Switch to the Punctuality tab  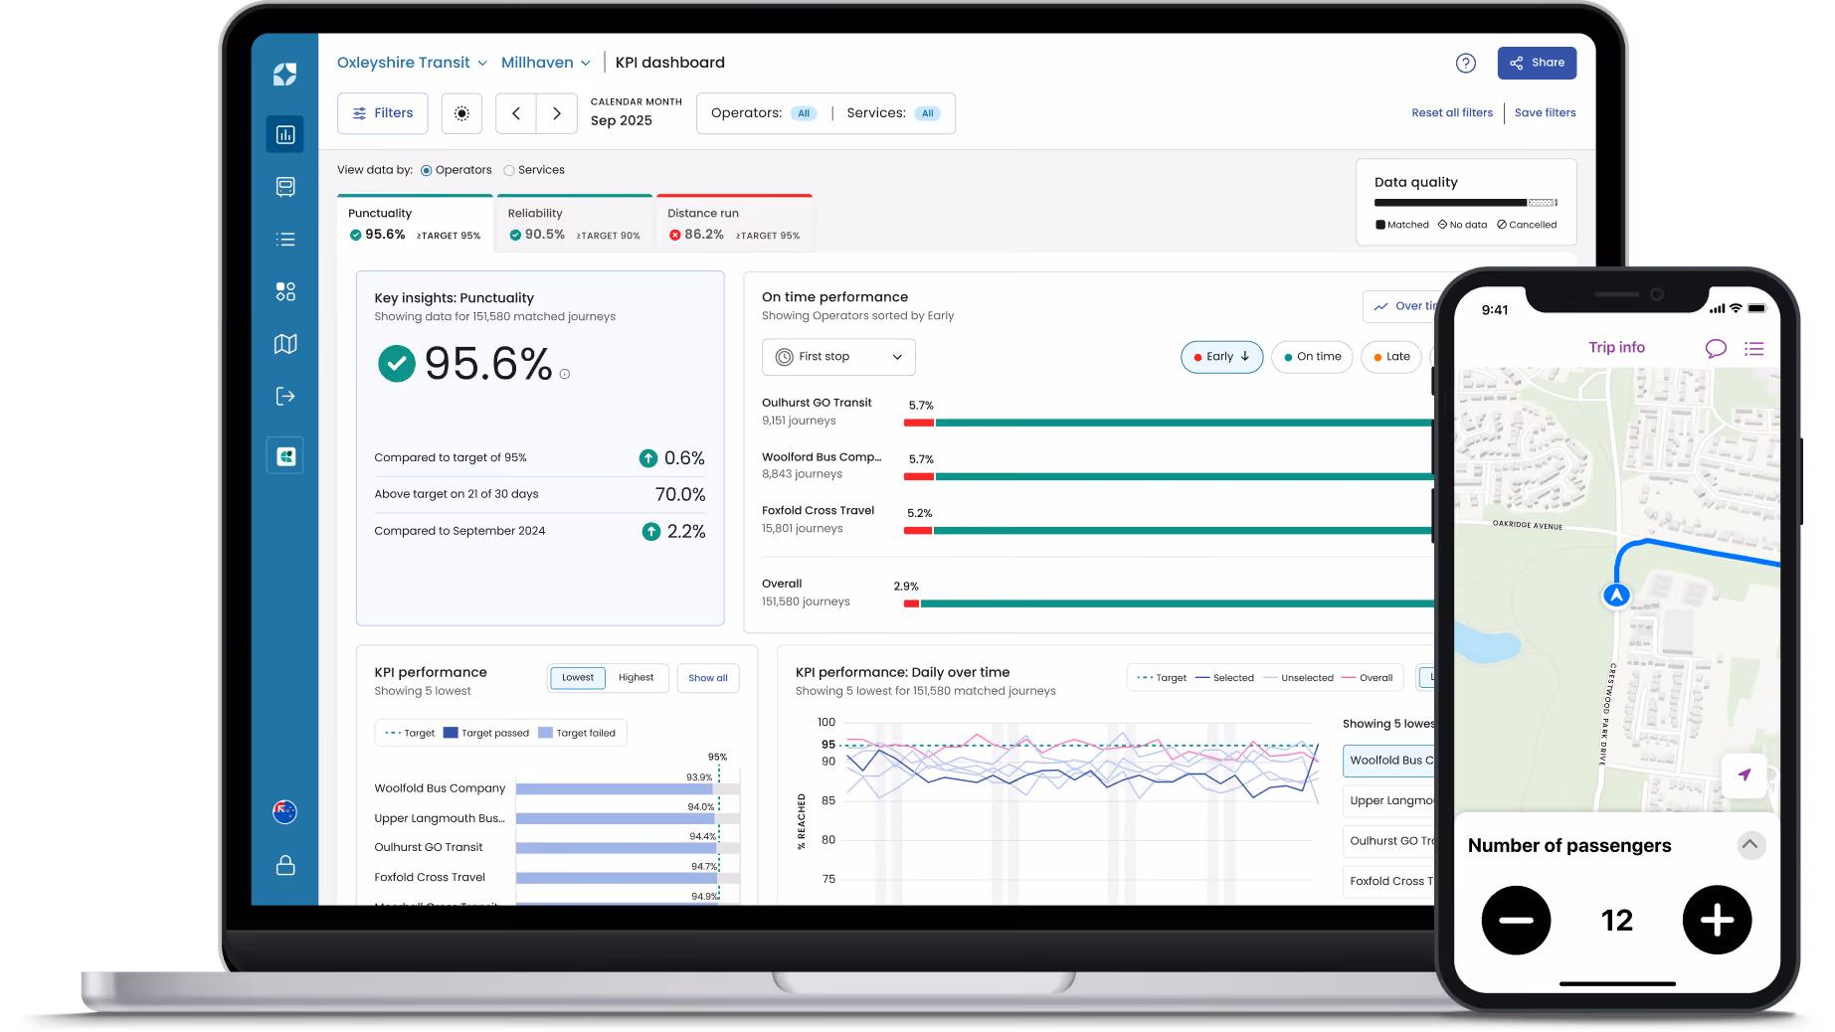[415, 224]
